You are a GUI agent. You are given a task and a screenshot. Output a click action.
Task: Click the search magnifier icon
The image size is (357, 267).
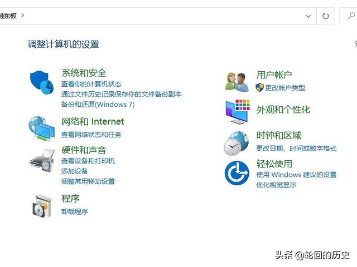pos(351,16)
